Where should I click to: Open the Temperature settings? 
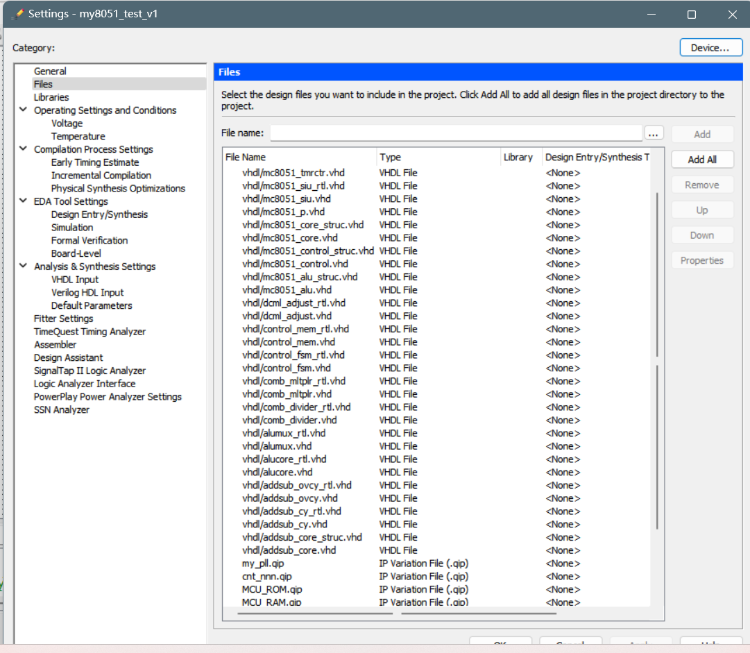78,136
